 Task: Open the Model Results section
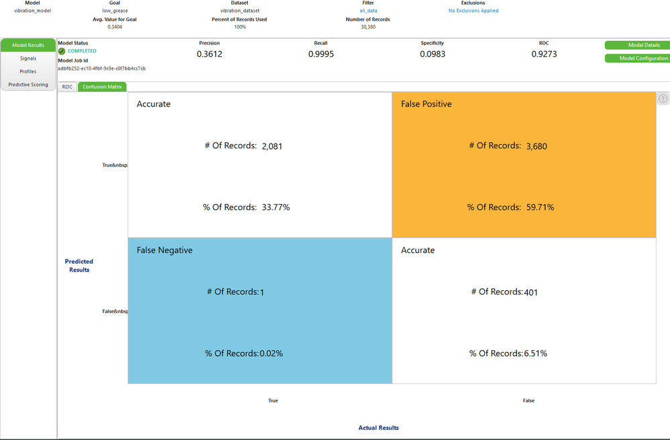(28, 46)
